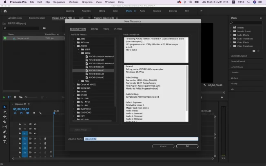Expand Video Effects in Effects panel

tap(231, 42)
